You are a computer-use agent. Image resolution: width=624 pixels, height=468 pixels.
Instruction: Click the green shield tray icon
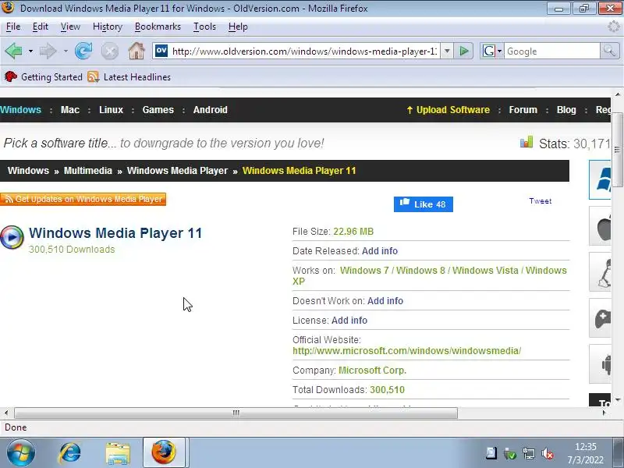point(510,453)
